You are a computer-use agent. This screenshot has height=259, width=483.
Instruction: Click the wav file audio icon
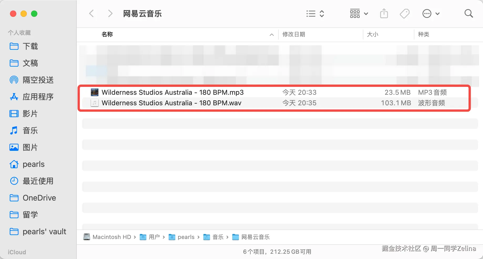95,103
